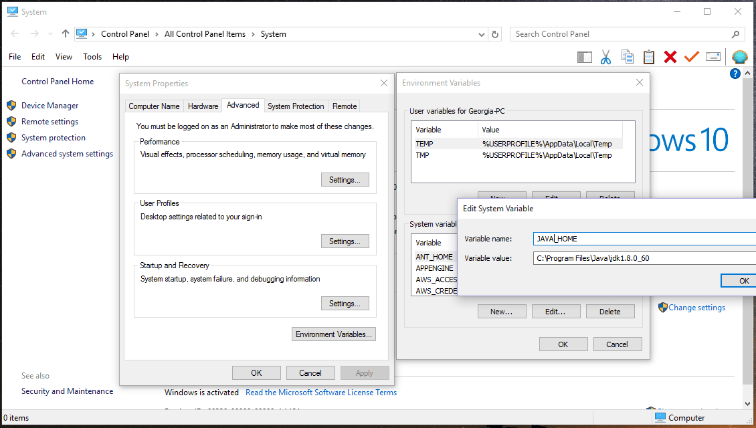
Task: Switch to the Computer Name tab
Action: [154, 106]
